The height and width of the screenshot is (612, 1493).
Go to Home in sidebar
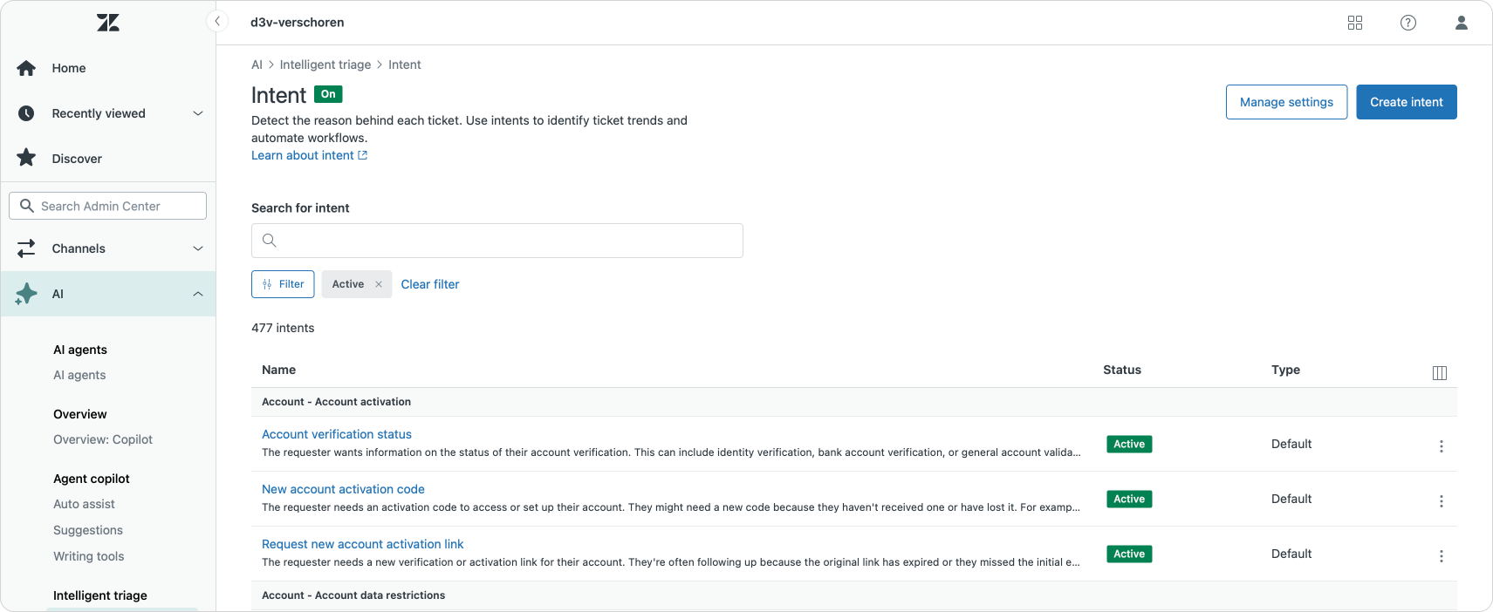coord(69,68)
